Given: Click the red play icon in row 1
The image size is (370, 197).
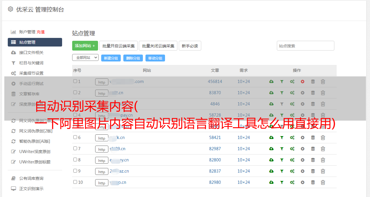Looking at the screenshot, I should 302,82.
